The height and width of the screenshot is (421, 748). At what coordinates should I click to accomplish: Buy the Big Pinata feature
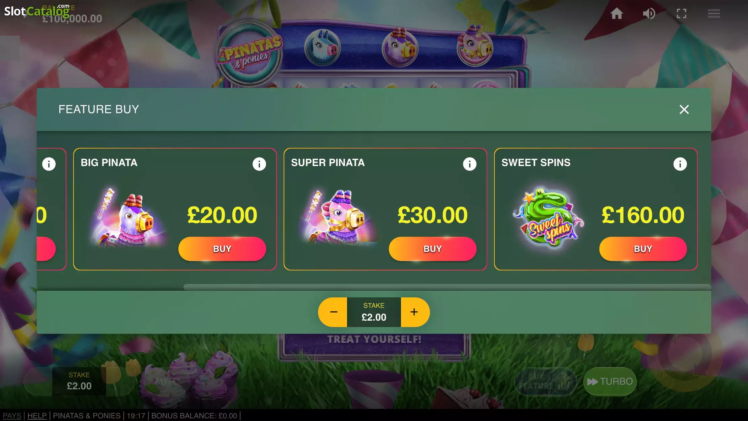pyautogui.click(x=222, y=249)
